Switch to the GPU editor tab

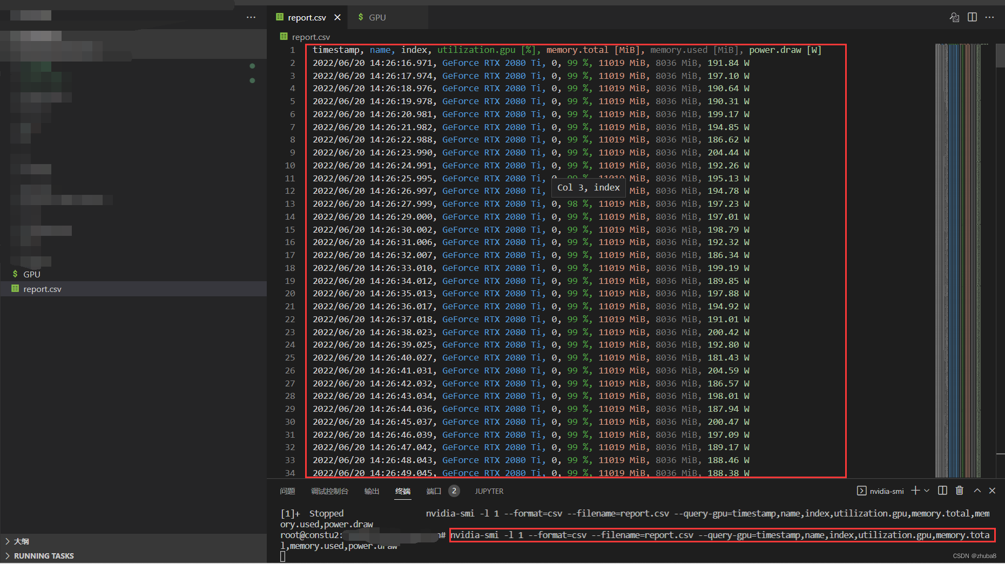(377, 17)
